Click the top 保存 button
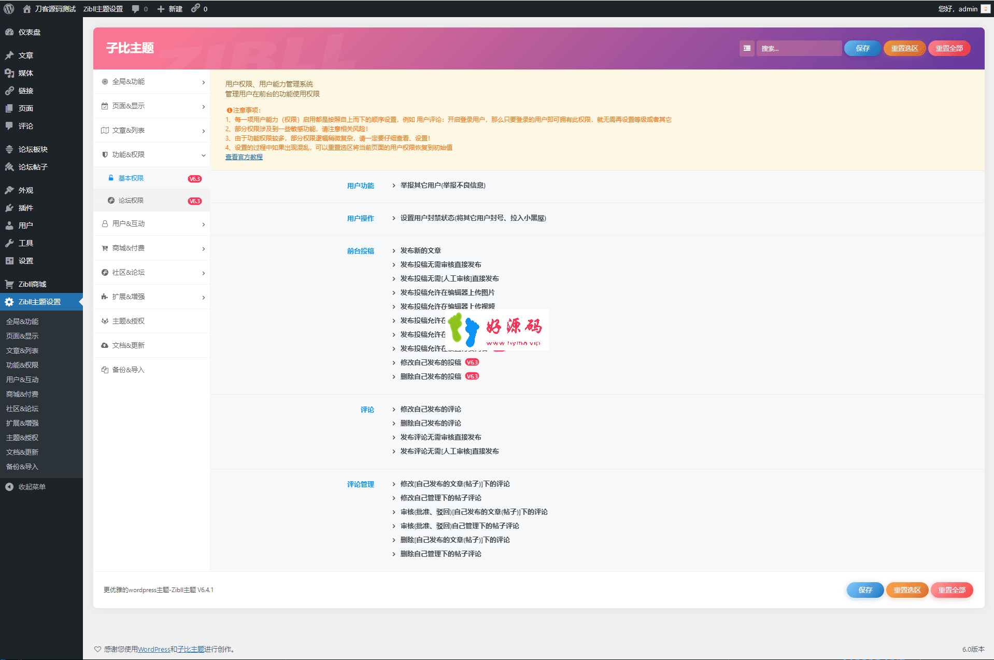Viewport: 994px width, 660px height. point(862,48)
